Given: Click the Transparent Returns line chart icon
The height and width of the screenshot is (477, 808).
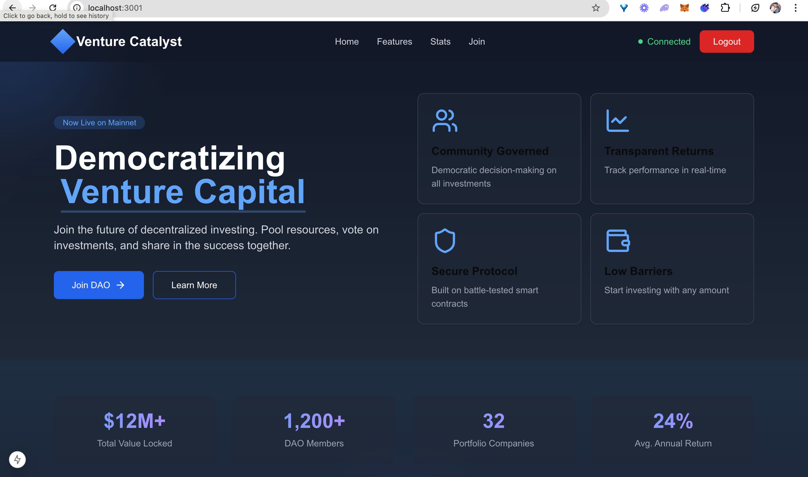Looking at the screenshot, I should click(618, 121).
